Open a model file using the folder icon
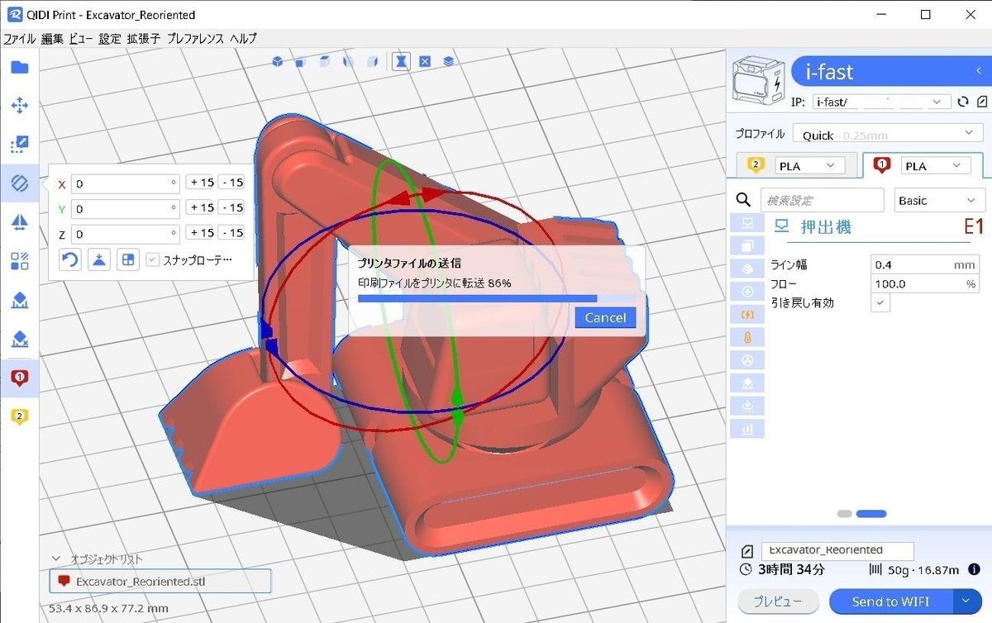The image size is (992, 623). [x=19, y=67]
